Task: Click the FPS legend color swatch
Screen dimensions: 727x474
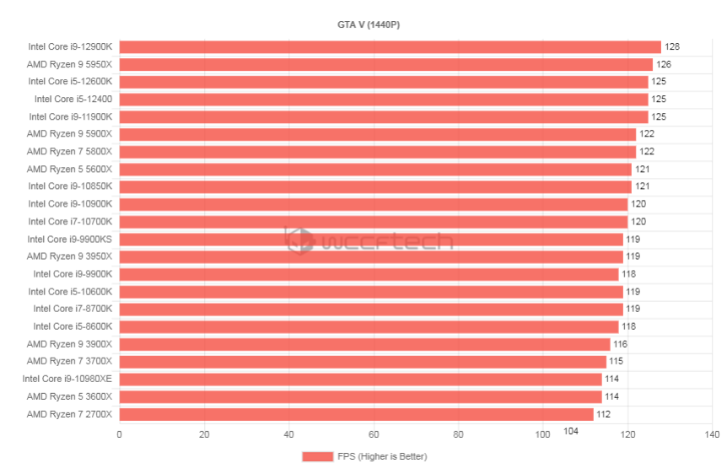Action: [x=318, y=456]
